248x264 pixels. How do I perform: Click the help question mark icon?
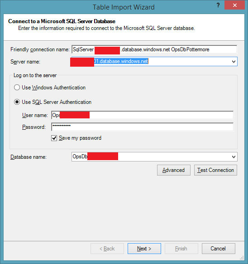click(x=218, y=5)
